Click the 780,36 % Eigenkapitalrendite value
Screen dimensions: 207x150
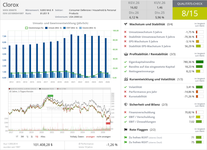[189, 62]
